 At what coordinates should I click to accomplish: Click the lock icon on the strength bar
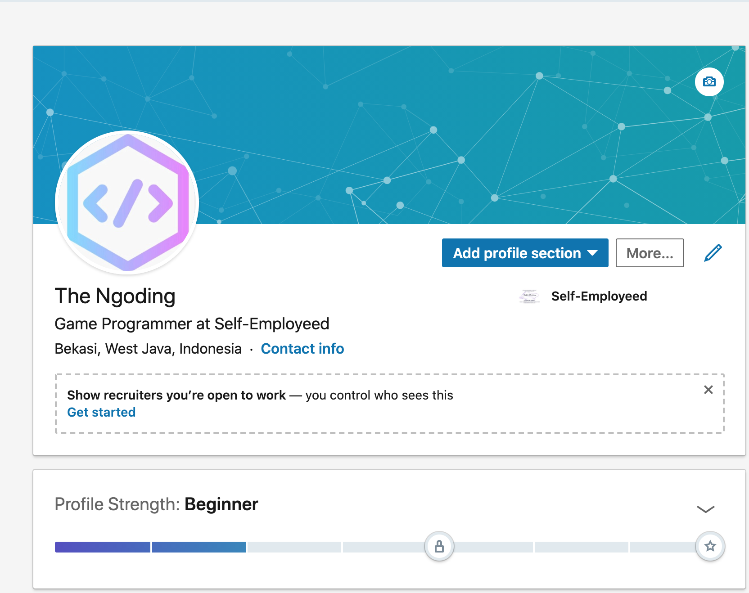(x=439, y=546)
